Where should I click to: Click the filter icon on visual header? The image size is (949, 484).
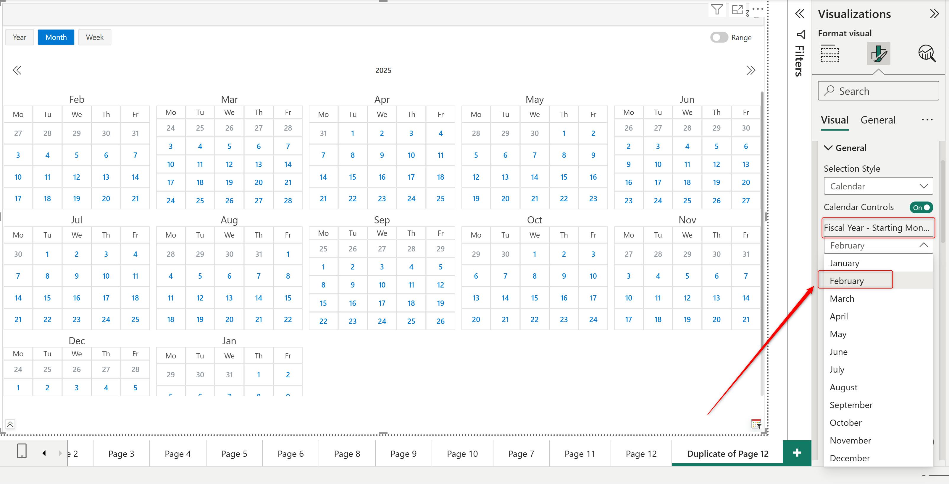point(716,9)
